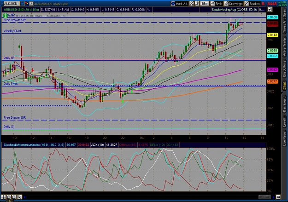
Task: Select the Daily Pivot line label
Action: [11, 84]
